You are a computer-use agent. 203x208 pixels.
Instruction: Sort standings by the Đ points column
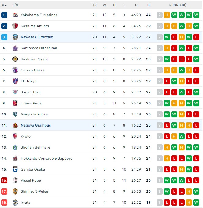[148, 5]
